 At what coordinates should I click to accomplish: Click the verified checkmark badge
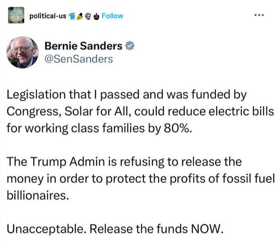[130, 46]
